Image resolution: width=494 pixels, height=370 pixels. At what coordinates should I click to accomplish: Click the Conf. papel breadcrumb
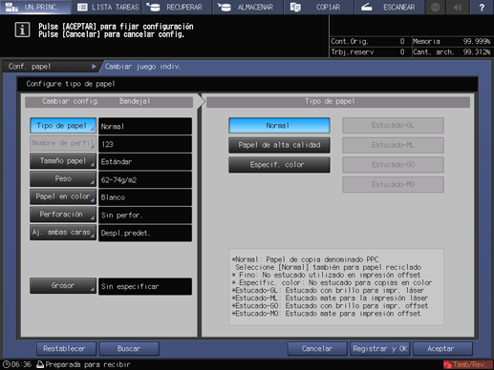(53, 67)
